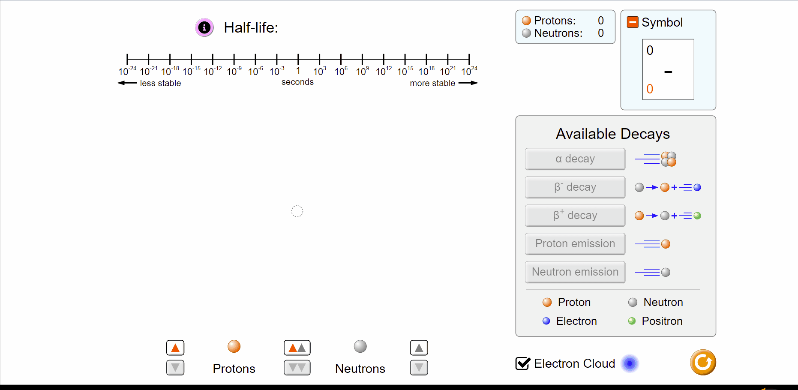Collapse the Symbol panel with the minus toggle
Viewport: 798px width, 390px height.
click(633, 21)
